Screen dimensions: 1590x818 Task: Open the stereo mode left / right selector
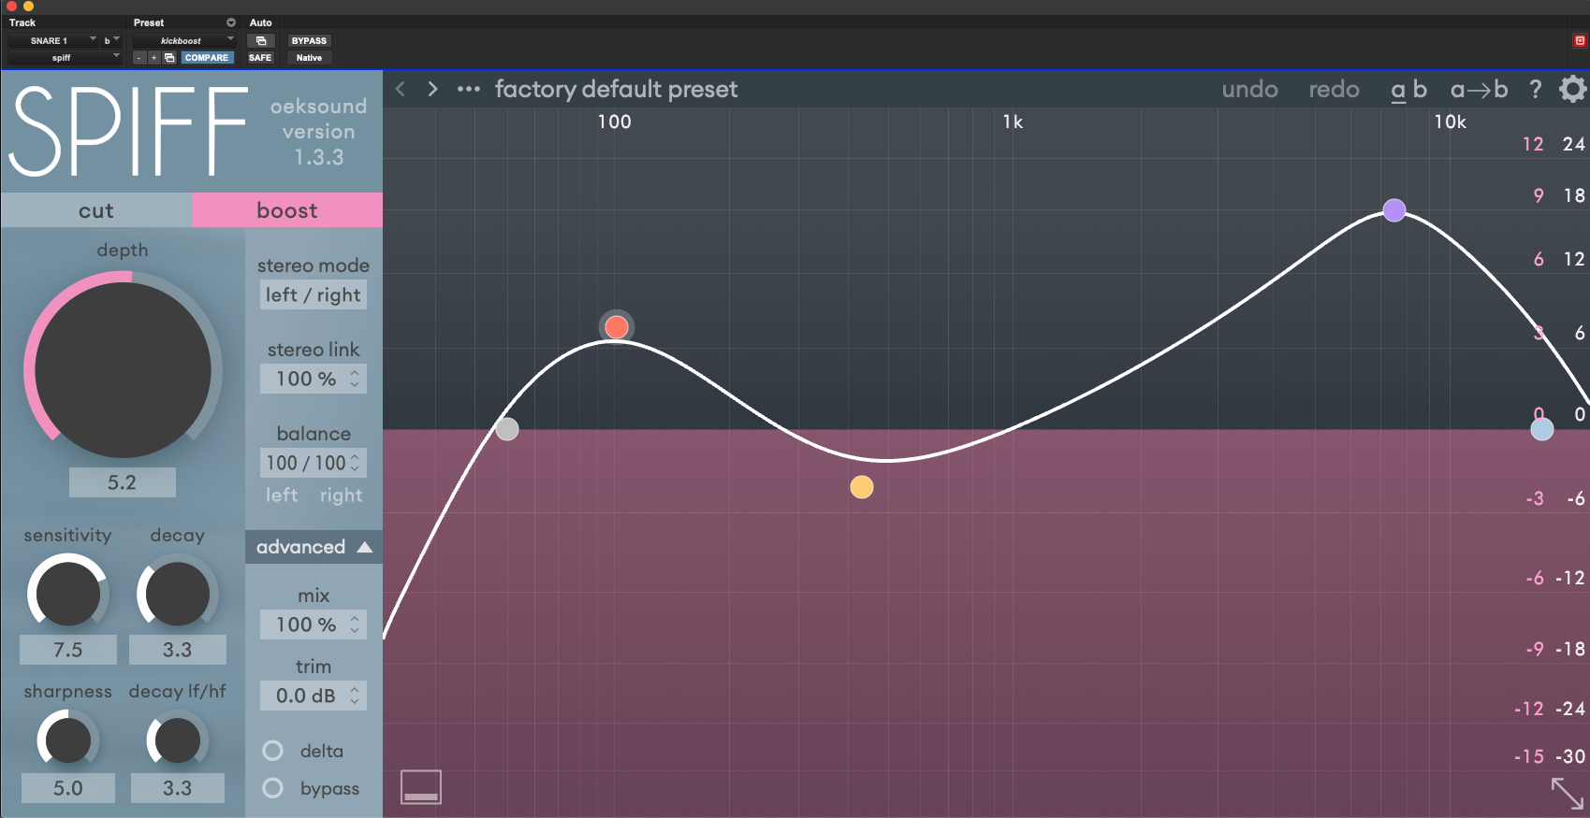point(314,295)
